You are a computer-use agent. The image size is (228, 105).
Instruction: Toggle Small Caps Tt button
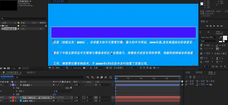(217, 66)
